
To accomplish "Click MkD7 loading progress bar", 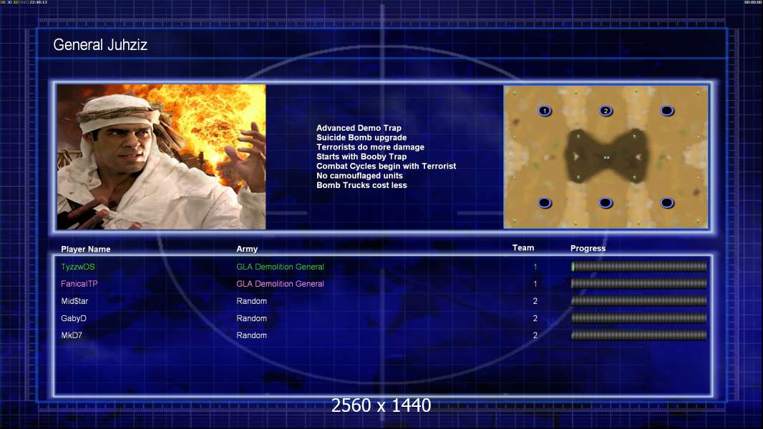I will pos(639,335).
